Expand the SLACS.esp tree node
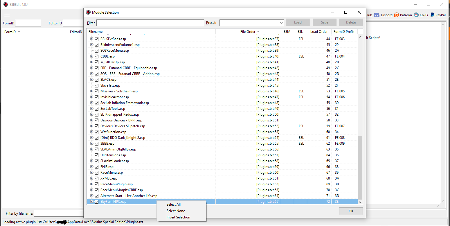 coord(91,80)
